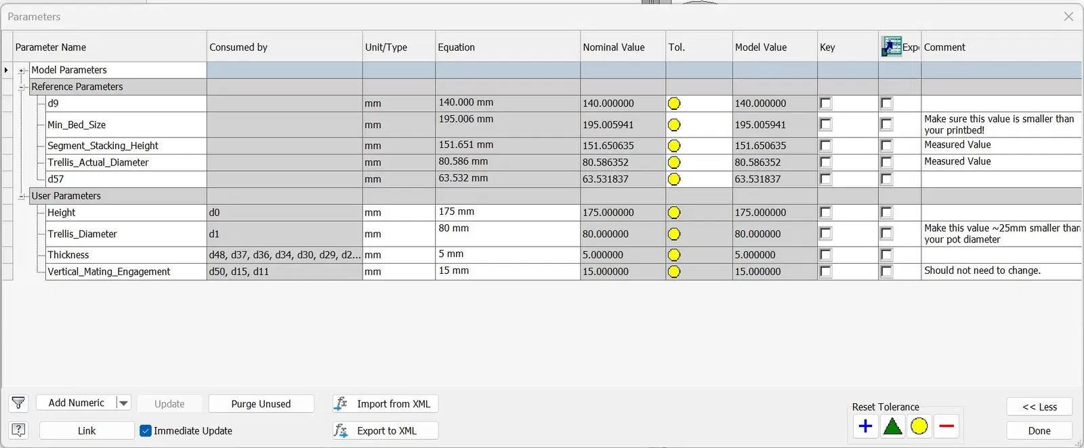The width and height of the screenshot is (1084, 448).
Task: Click the green triangle tolerance icon
Action: pyautogui.click(x=892, y=426)
